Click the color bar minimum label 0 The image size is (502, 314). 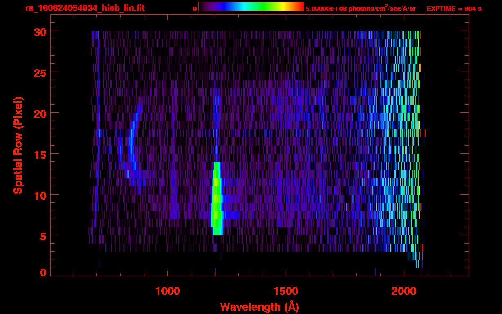pos(195,9)
